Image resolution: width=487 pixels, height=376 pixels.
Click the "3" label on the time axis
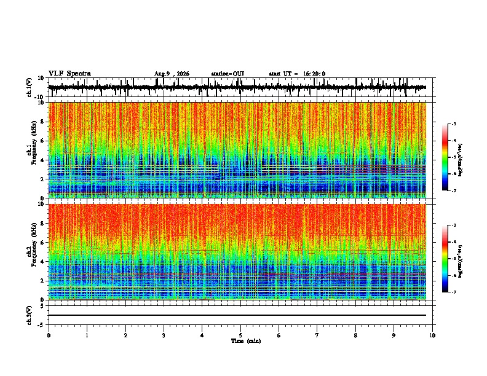click(x=164, y=335)
